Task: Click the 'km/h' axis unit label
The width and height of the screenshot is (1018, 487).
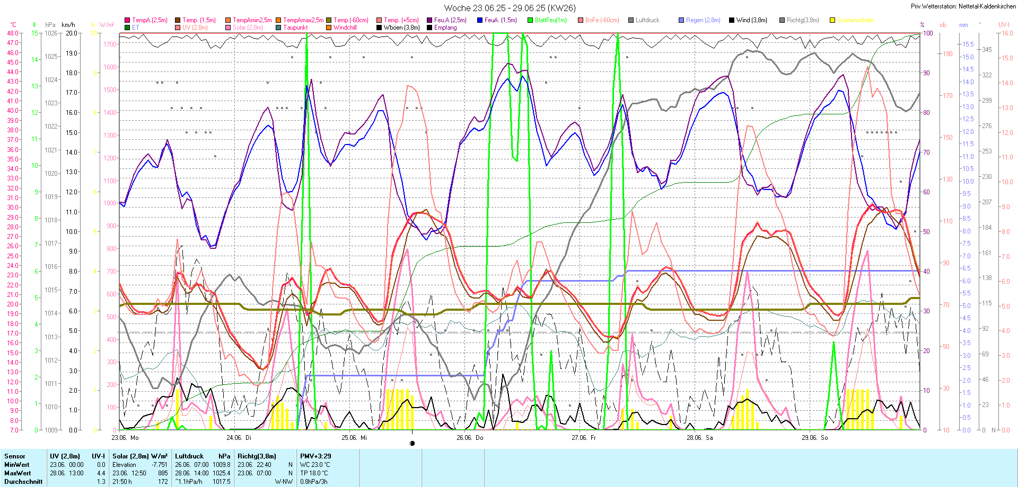Action: pos(68,25)
